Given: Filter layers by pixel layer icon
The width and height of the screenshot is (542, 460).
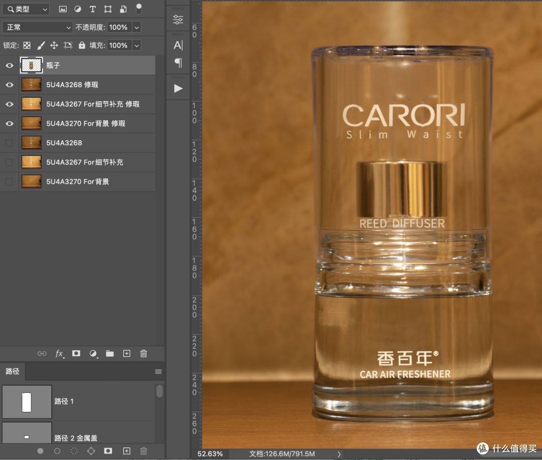Looking at the screenshot, I should tap(63, 10).
